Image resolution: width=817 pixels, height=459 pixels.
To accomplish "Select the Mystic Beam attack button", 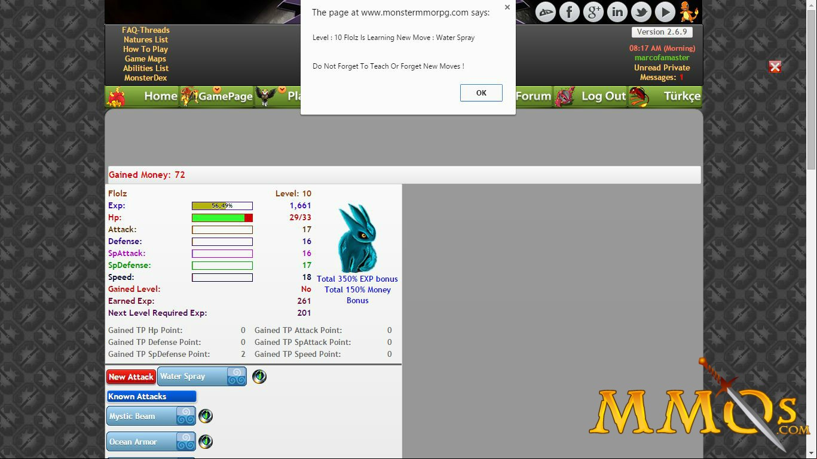I will [x=151, y=416].
